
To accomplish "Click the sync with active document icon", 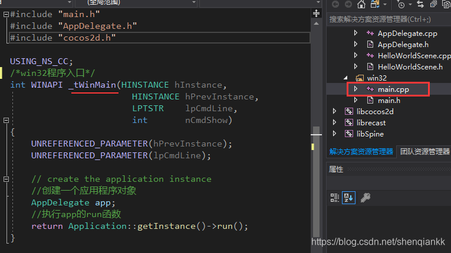I will (x=420, y=4).
